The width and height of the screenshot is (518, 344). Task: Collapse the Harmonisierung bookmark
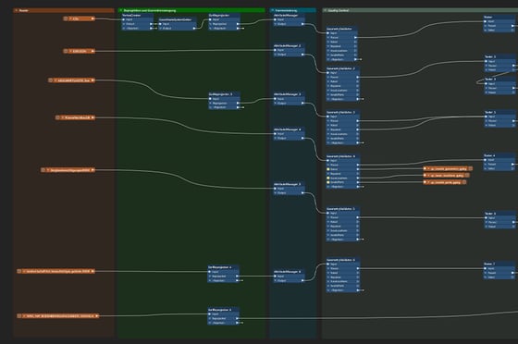[273, 10]
